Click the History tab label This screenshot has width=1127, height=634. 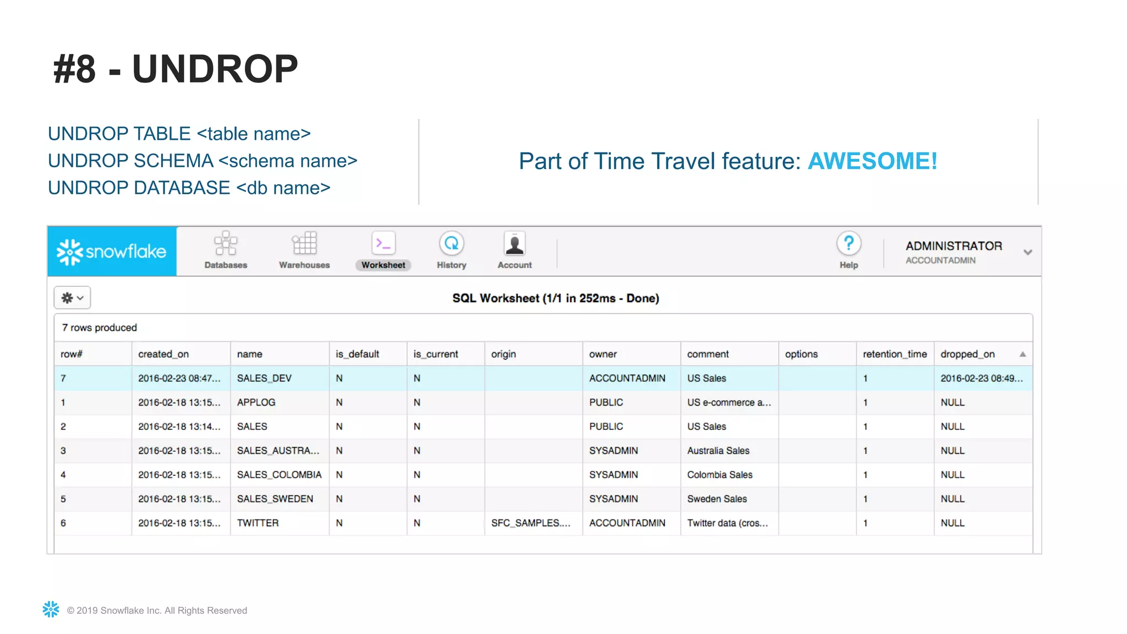point(452,265)
